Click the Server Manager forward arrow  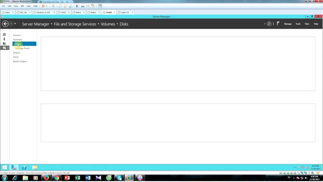click(x=11, y=24)
